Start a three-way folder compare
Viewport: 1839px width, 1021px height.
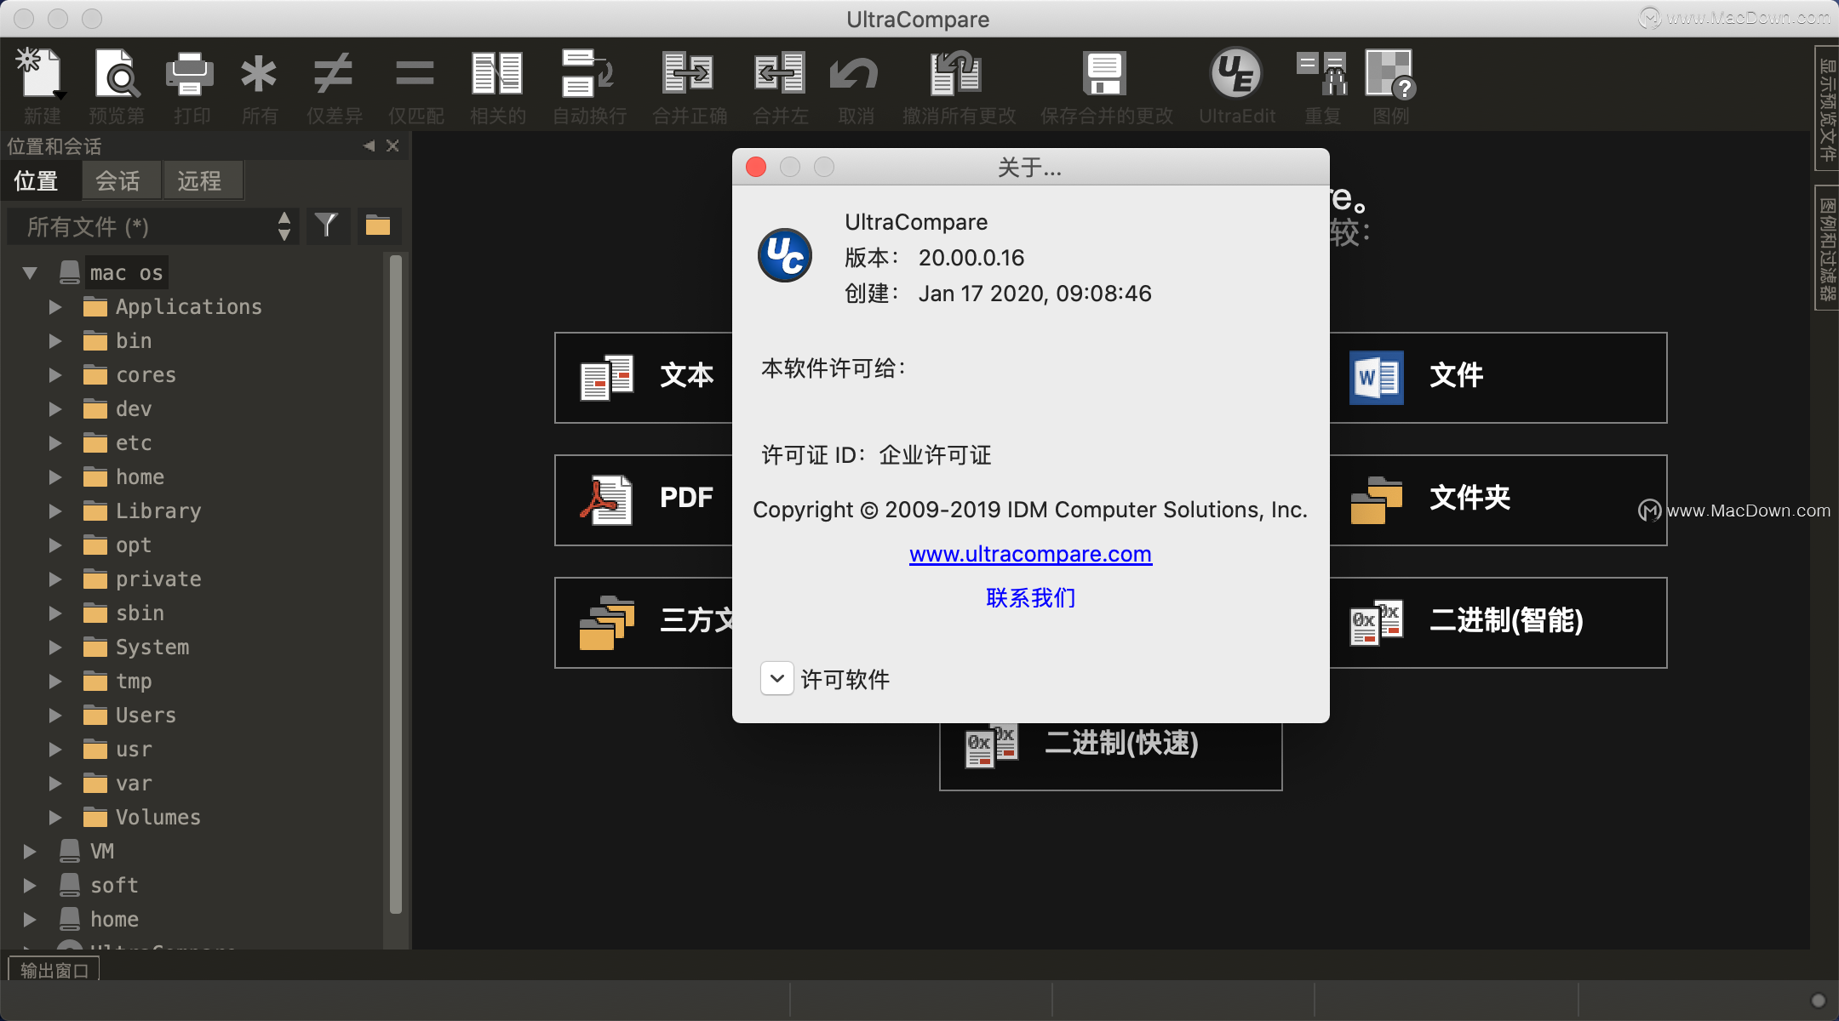[x=644, y=622]
